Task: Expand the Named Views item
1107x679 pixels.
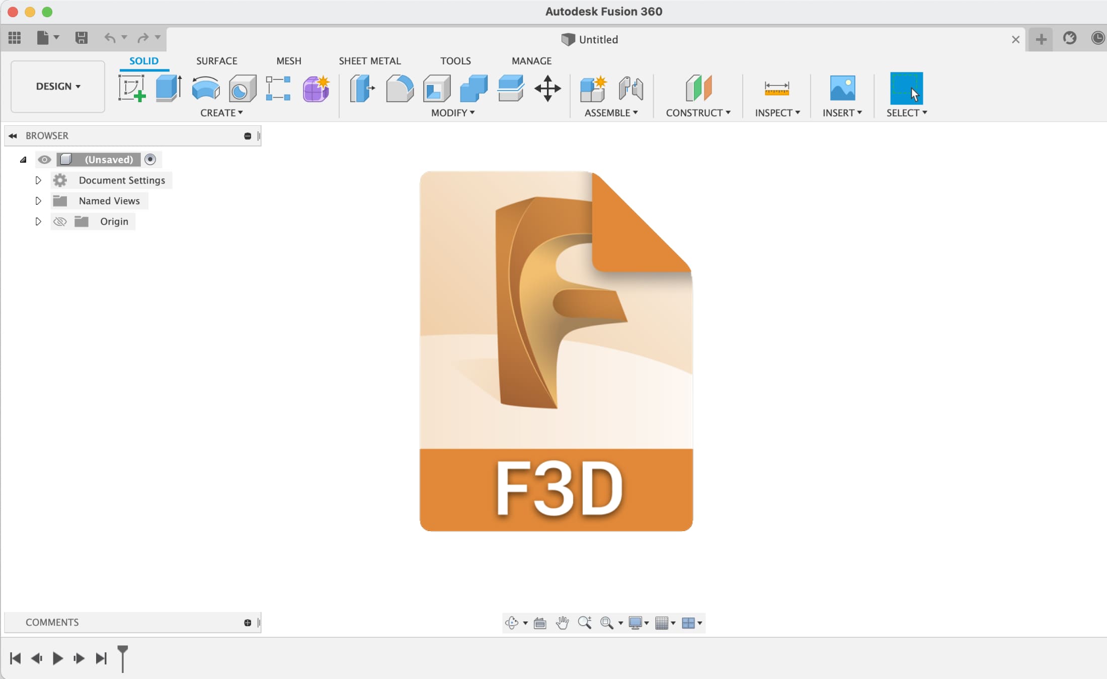Action: (37, 200)
